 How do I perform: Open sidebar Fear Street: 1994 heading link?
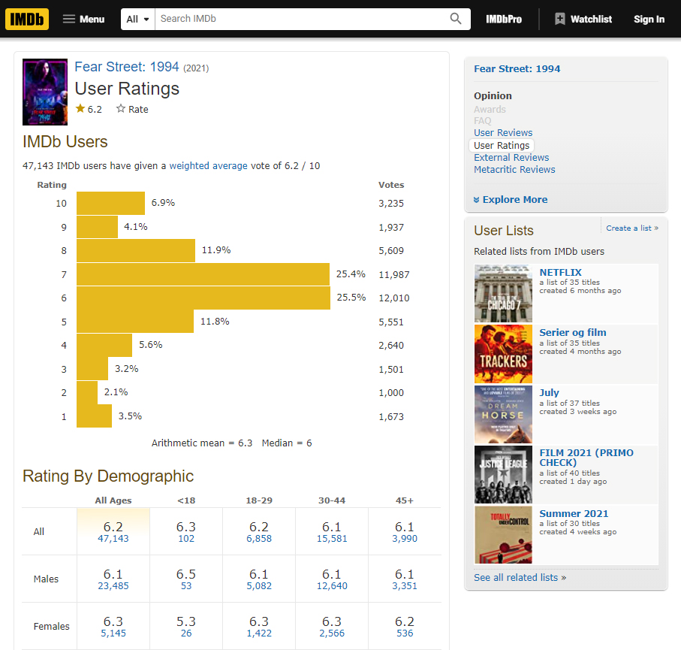517,68
